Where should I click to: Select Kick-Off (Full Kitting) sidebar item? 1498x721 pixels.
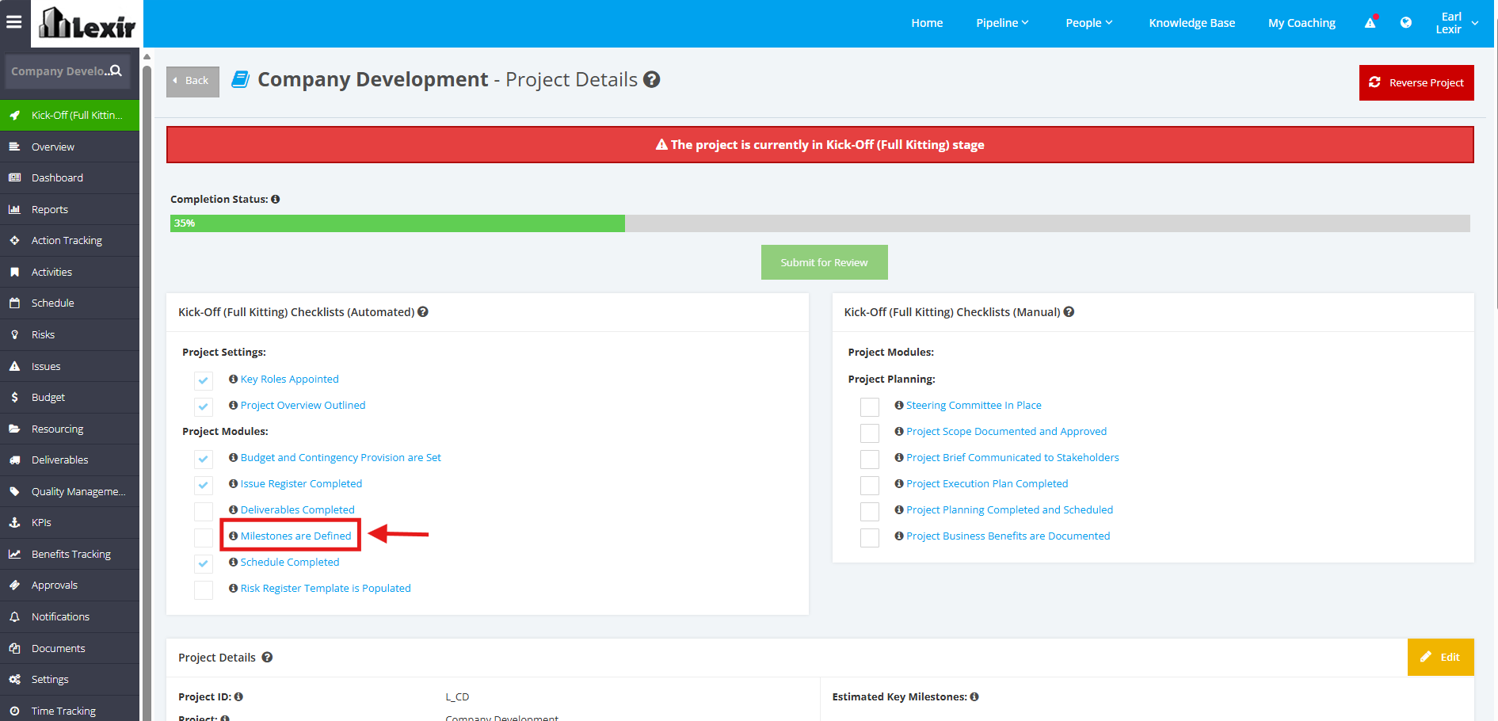[70, 115]
